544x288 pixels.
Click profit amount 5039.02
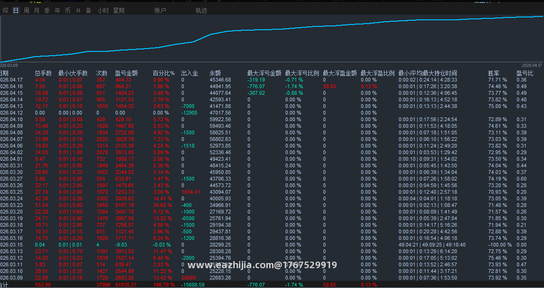(x=124, y=198)
